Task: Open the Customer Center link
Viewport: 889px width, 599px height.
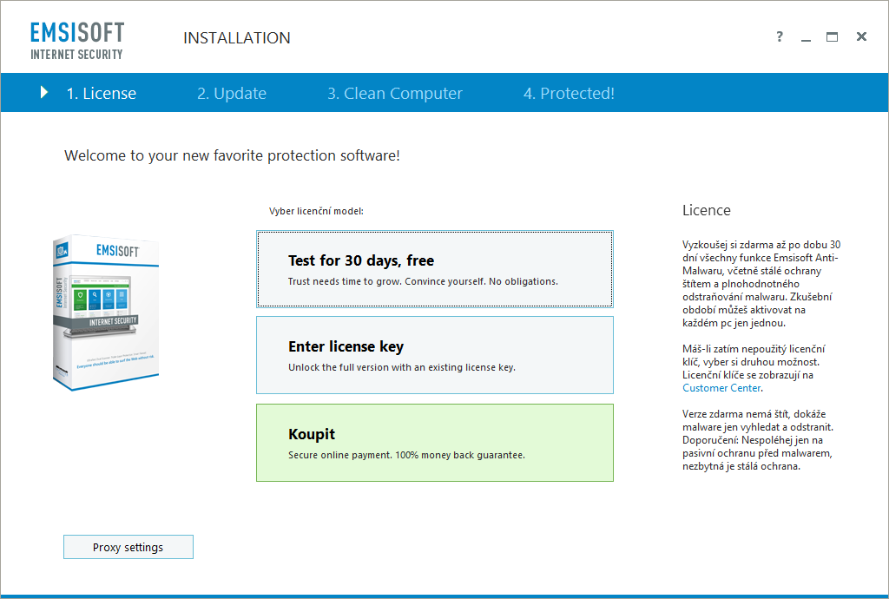Action: 721,388
